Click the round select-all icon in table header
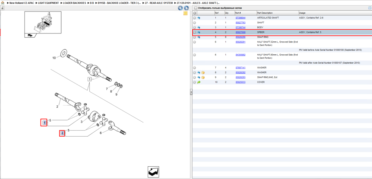 pyautogui.click(x=195, y=13)
